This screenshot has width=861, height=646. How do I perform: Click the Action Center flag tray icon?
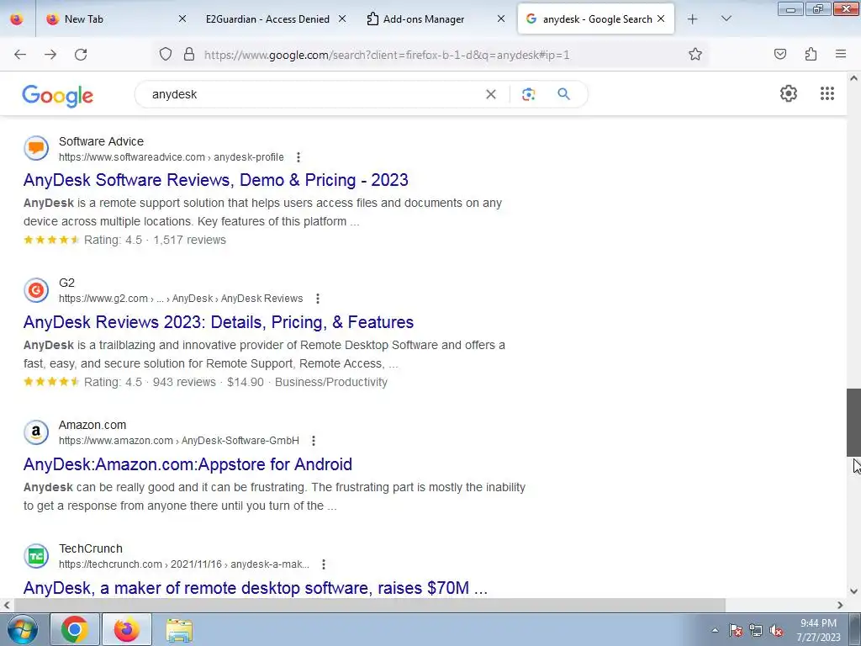[x=736, y=630]
